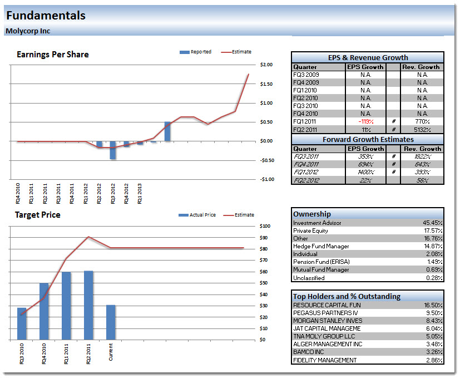Click "EPS Growth" column header in EPS & Revenue Growth table

tap(365, 67)
